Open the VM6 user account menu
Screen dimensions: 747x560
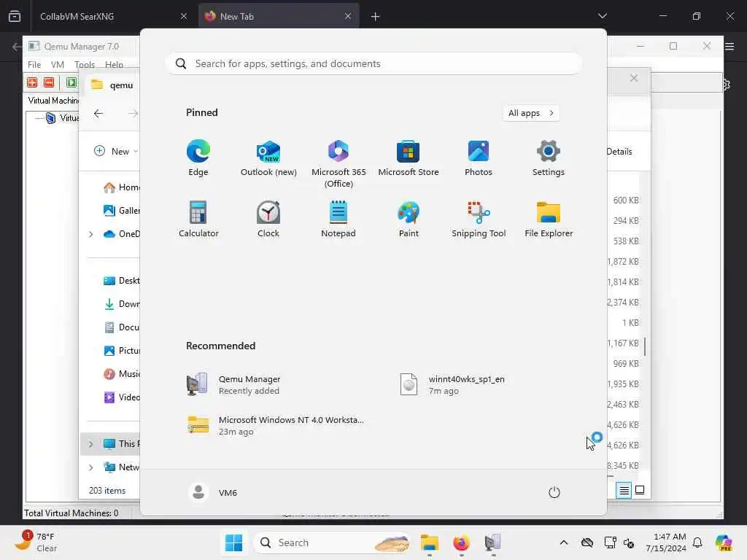coord(213,492)
